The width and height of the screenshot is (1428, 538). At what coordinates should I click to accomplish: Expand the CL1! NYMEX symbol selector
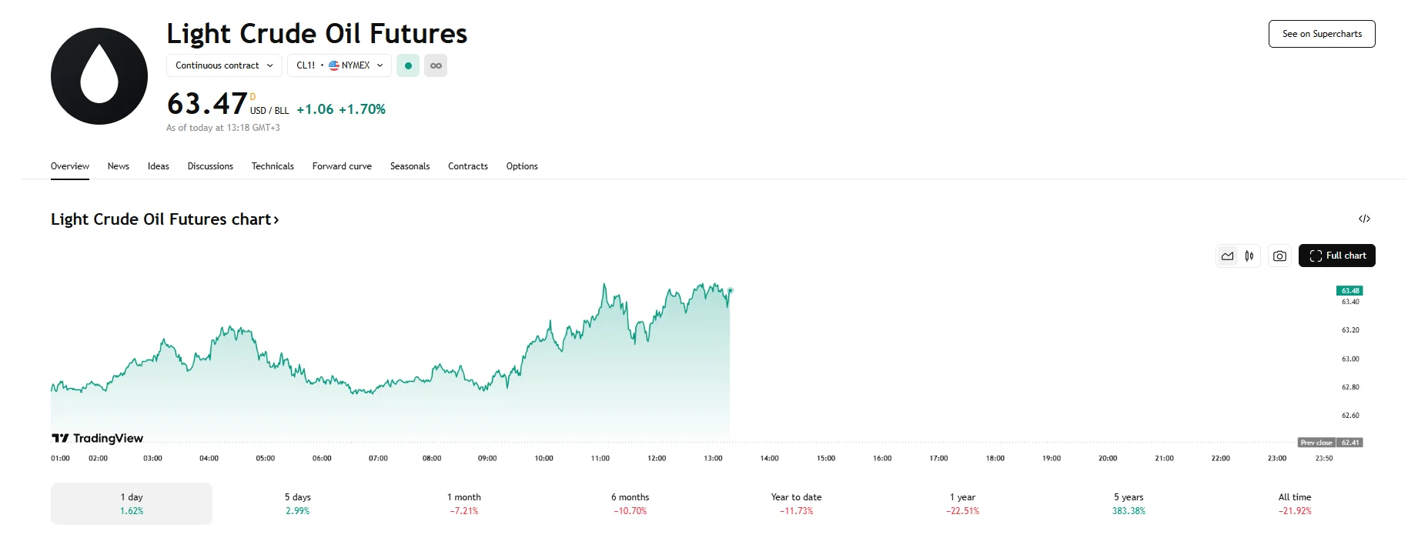point(339,65)
